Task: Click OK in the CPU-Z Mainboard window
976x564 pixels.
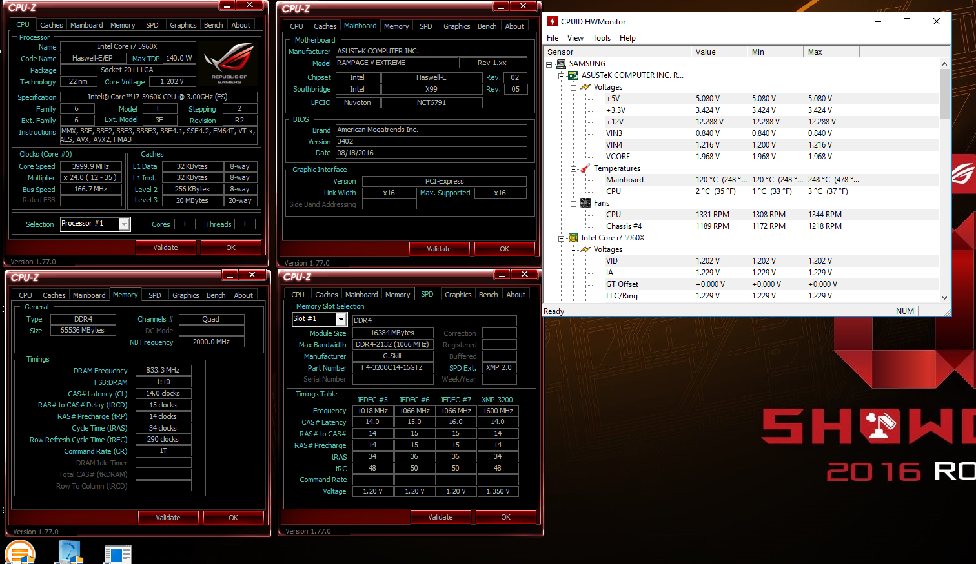Action: point(505,249)
